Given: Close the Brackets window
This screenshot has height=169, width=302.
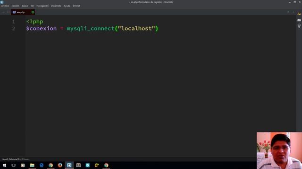Looking at the screenshot, I should coord(300,2).
